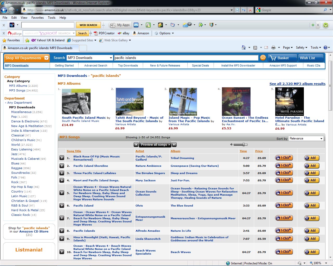Open My Apps in toolbar
The width and height of the screenshot is (333, 266).
[120, 25]
